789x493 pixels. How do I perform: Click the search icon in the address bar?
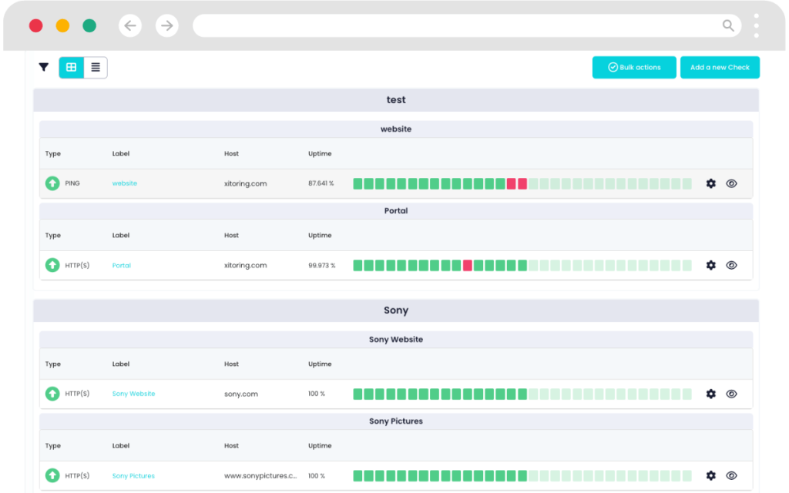pos(727,25)
